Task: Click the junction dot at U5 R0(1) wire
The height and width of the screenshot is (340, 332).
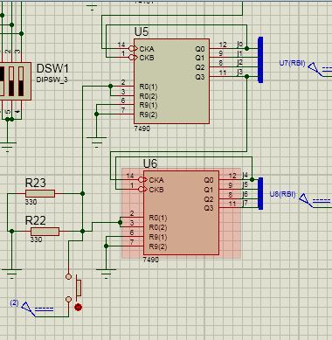Action: point(110,87)
